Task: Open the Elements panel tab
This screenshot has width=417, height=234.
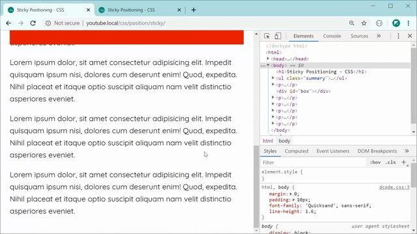Action: (304, 36)
